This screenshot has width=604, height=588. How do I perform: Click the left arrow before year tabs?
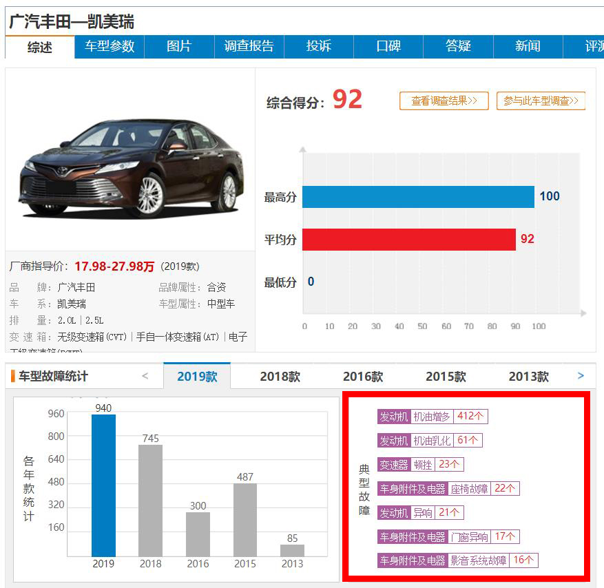pyautogui.click(x=145, y=376)
